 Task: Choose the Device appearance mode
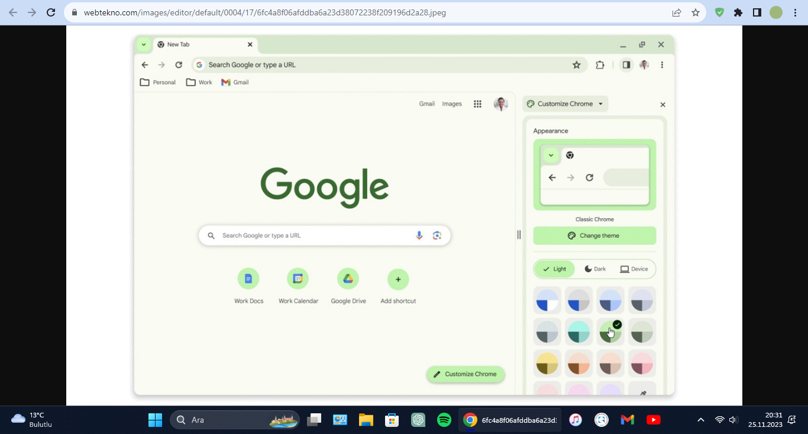[x=634, y=269]
